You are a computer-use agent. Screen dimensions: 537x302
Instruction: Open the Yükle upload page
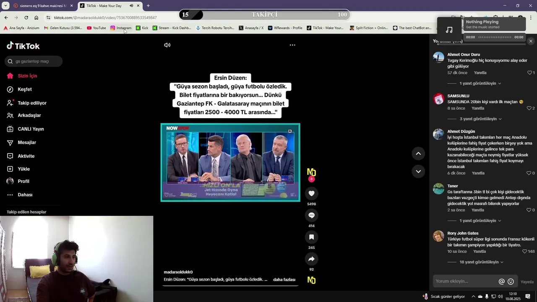tap(23, 169)
